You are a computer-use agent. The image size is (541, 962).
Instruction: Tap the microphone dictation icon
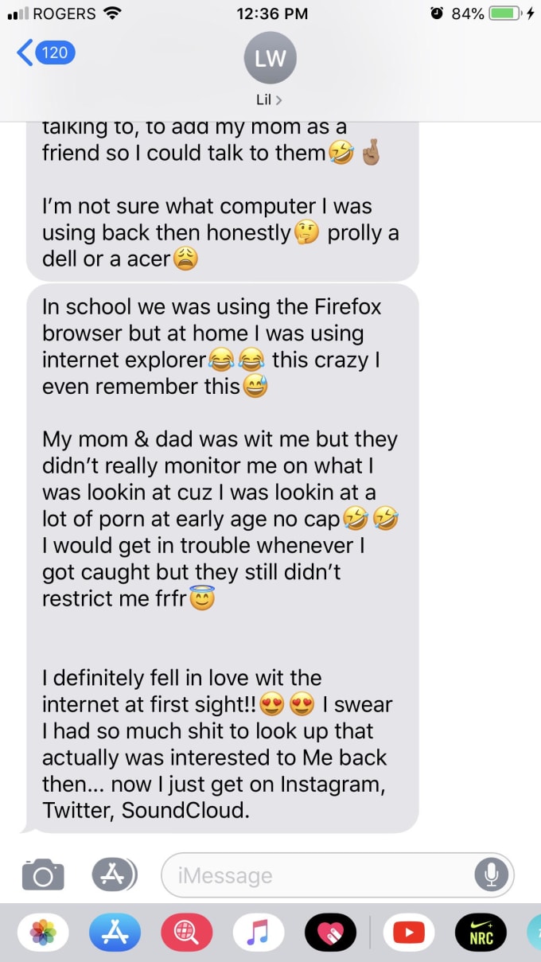[491, 874]
